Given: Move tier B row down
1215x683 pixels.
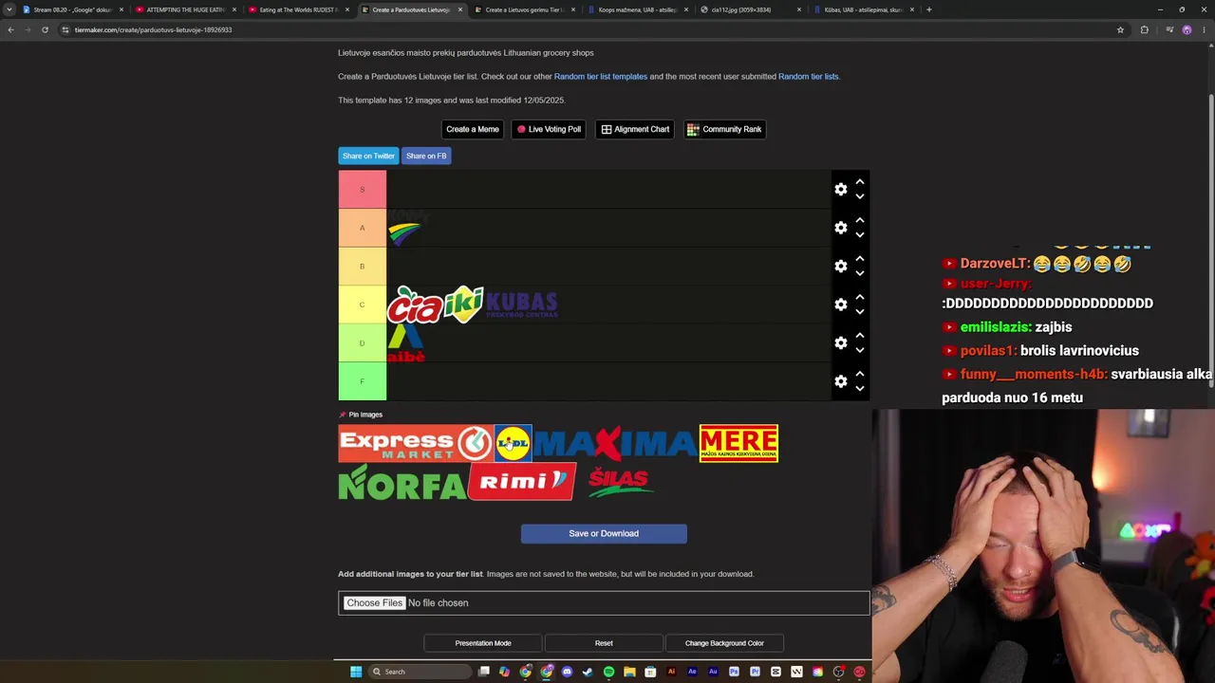Looking at the screenshot, I should 860,273.
